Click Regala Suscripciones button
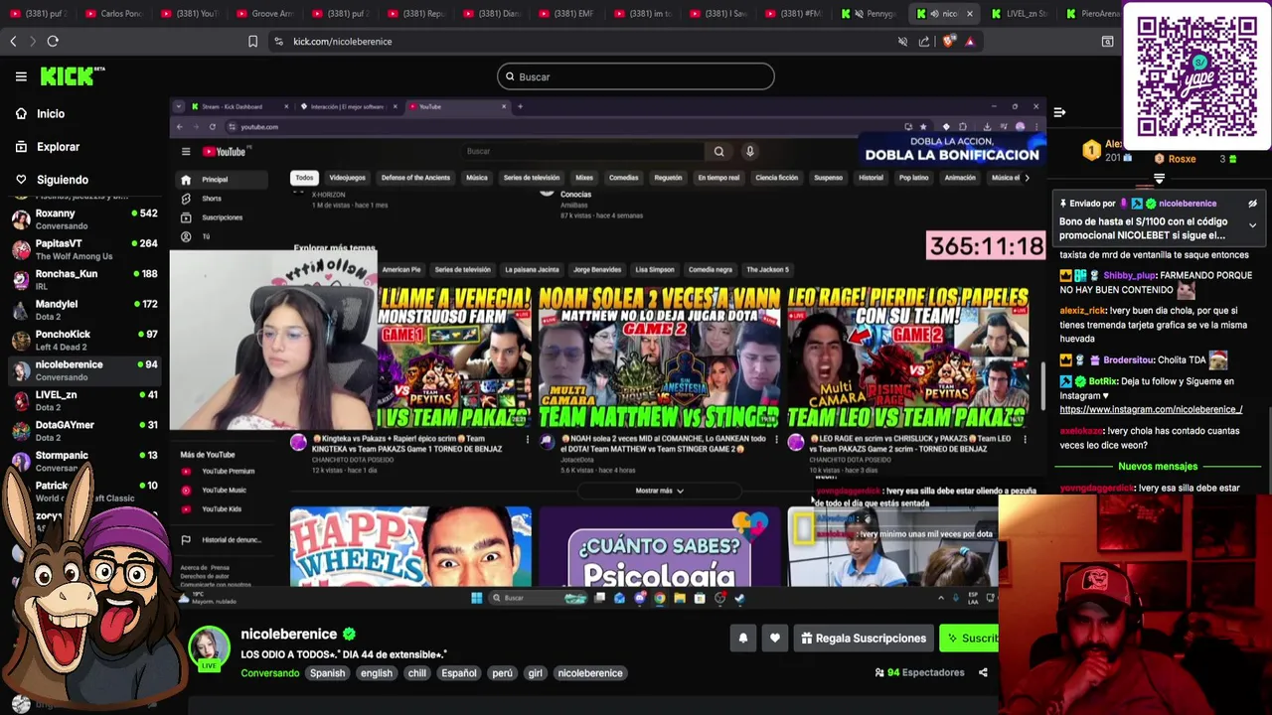Screen dimensions: 1272x715 [x=864, y=639]
